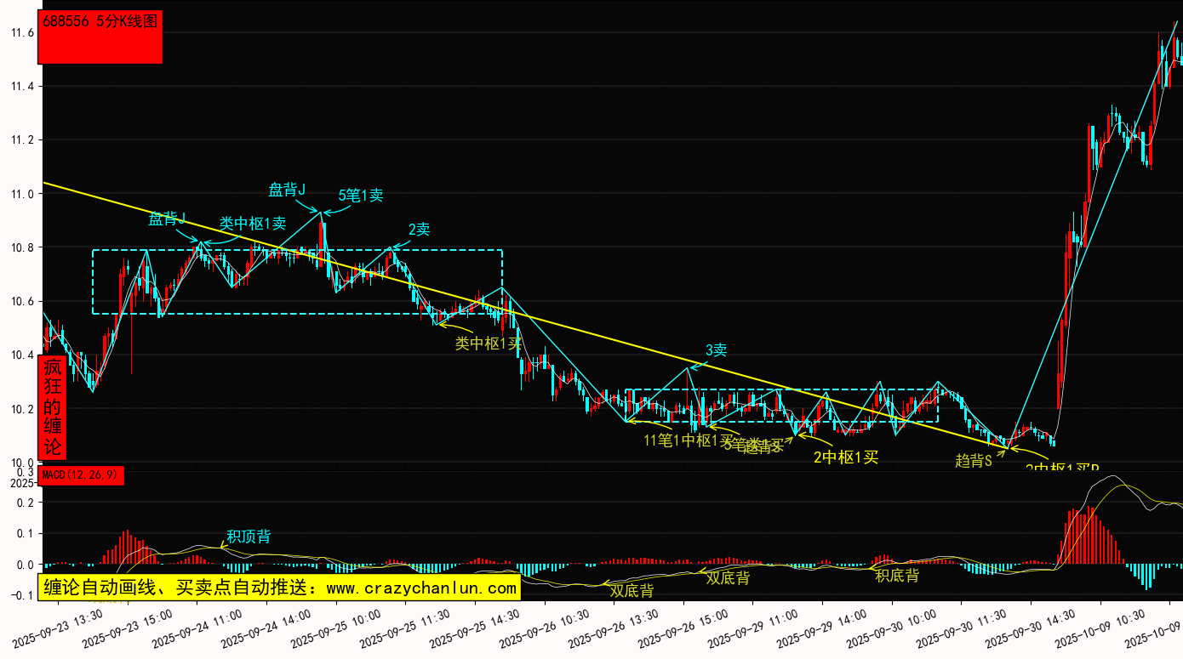Click the 积顶背 label on MACD panel
Viewport: 1183px width, 659px height.
[x=249, y=537]
